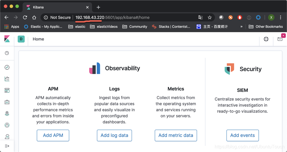
Task: Click the Observability logo icon
Action: 95,68
